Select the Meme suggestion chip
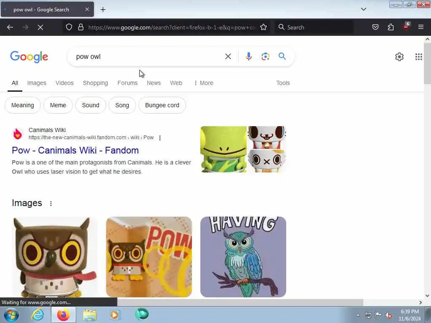 click(58, 105)
